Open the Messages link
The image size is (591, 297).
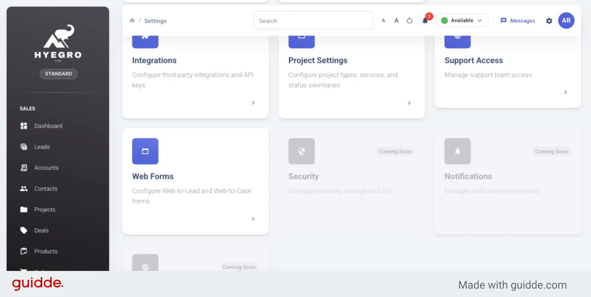coord(518,21)
